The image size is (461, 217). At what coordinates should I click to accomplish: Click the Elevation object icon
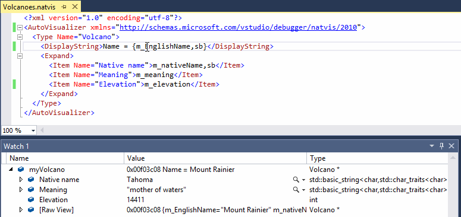[x=31, y=200]
